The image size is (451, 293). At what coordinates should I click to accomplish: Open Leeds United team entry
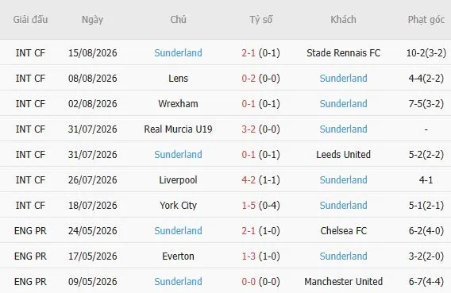[x=344, y=154]
